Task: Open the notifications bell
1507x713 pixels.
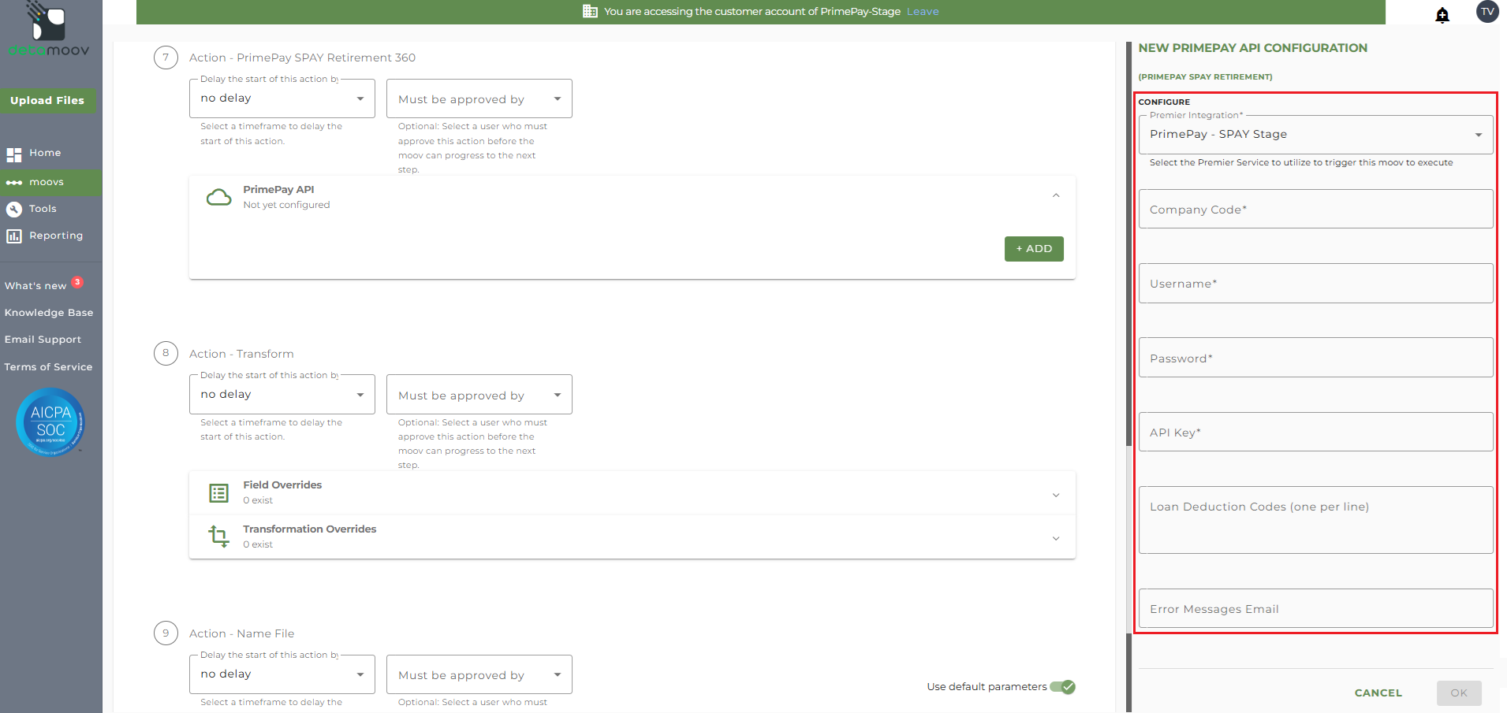Action: (1442, 14)
